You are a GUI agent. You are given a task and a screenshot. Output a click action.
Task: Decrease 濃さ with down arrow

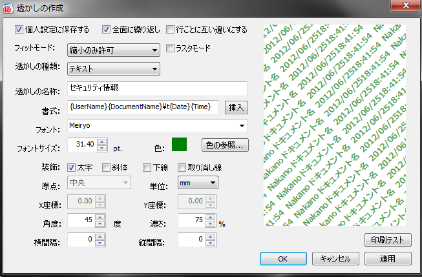210,224
